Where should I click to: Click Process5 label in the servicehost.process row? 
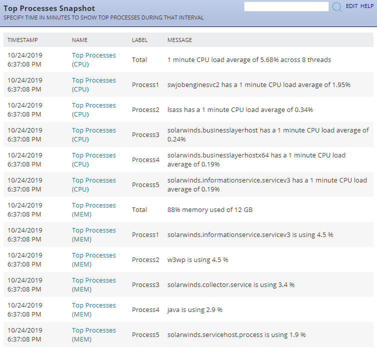pyautogui.click(x=145, y=334)
